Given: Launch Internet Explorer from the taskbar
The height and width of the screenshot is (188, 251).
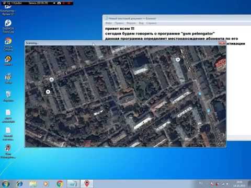Looking at the screenshot, I should [x=19, y=184].
